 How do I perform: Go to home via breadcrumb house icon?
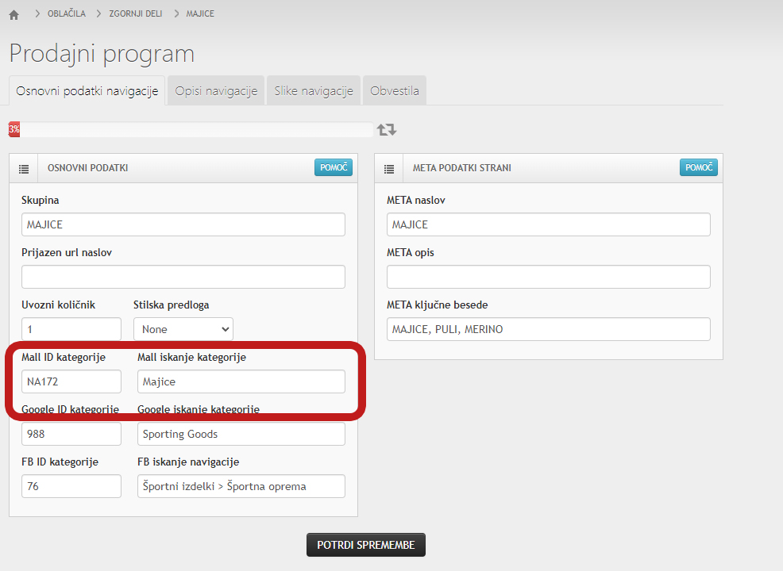click(x=14, y=15)
